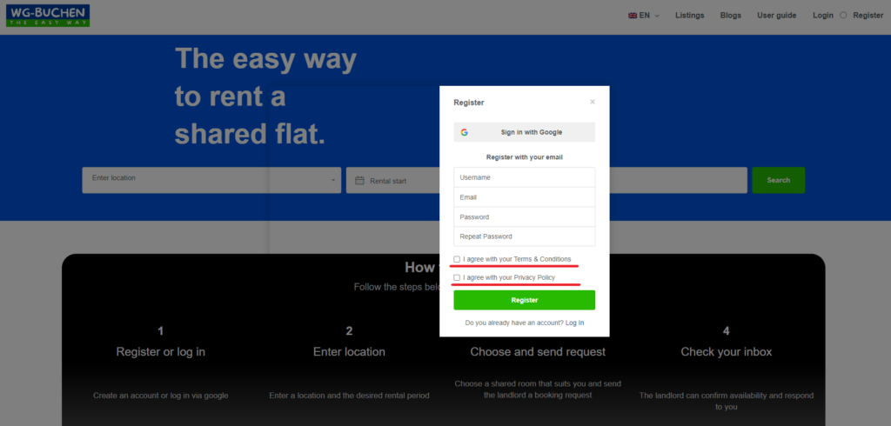Click Login in the top navigation

click(x=823, y=16)
